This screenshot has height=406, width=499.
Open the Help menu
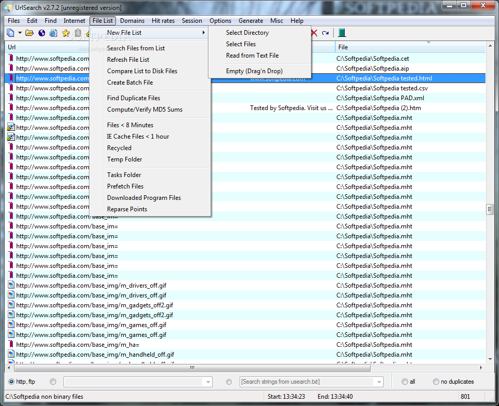point(297,21)
